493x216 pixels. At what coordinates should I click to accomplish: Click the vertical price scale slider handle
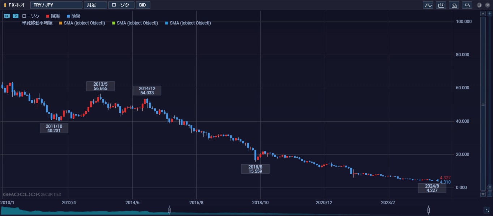click(483, 104)
